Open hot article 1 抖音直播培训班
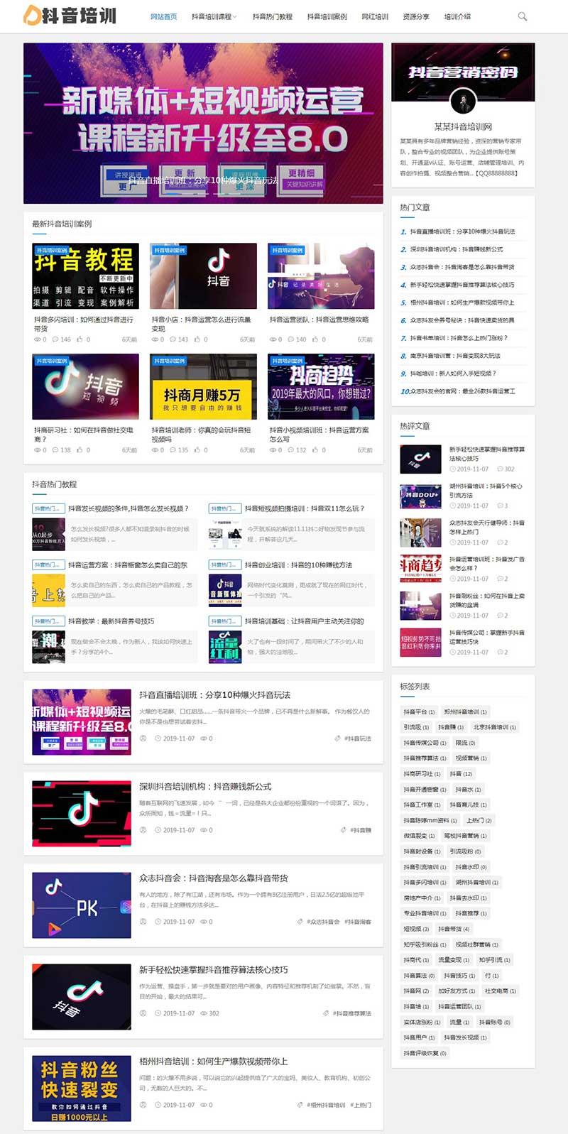Screen dimensions: 568x1134 462,231
